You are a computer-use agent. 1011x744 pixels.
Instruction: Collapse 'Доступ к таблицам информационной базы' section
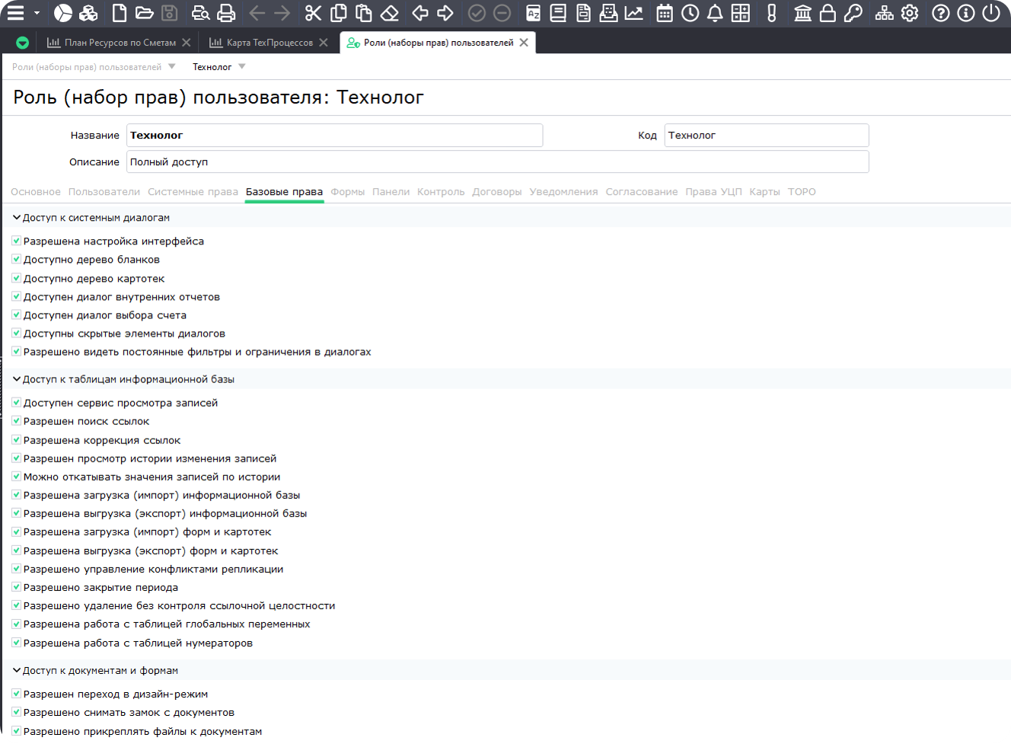click(17, 379)
